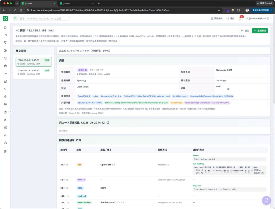Screen dimensions: 275x209
Task: Switch to the first jt-ipam browser tab
Action: [x=39, y=3]
